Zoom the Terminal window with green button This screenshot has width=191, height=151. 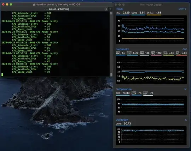click(11, 5)
